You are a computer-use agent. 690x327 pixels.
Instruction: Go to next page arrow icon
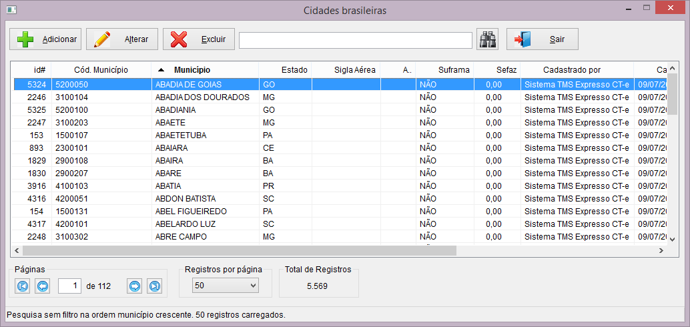point(135,286)
